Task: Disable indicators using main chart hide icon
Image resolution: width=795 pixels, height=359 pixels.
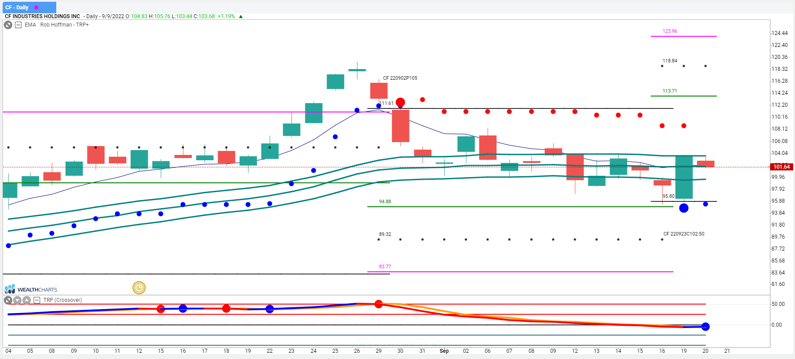Action: (x=8, y=25)
